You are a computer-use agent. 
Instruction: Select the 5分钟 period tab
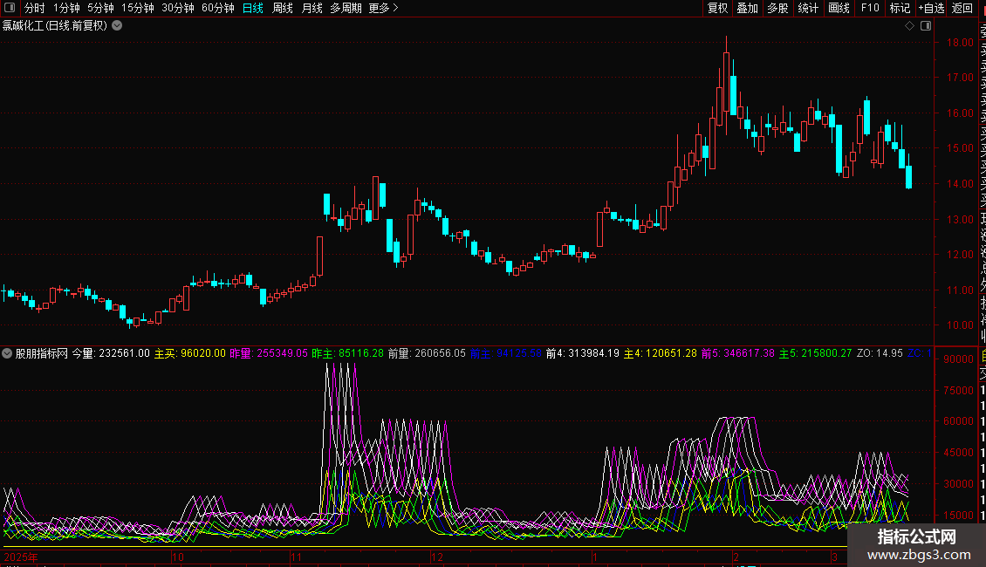click(100, 8)
